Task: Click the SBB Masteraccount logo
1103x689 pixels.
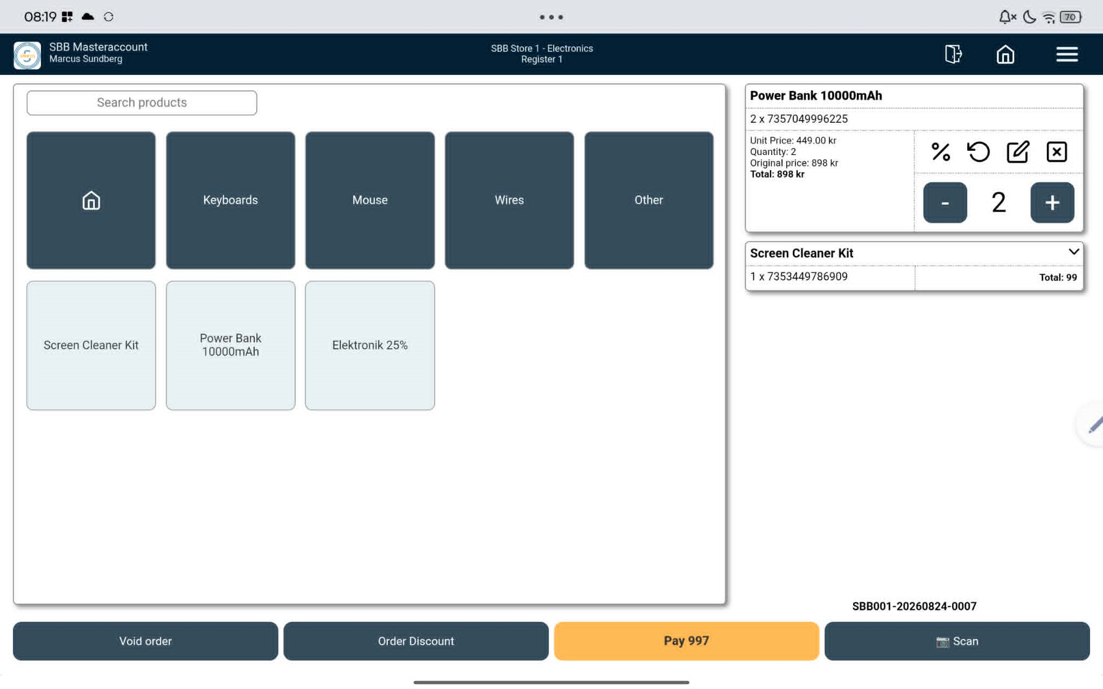Action: tap(27, 55)
